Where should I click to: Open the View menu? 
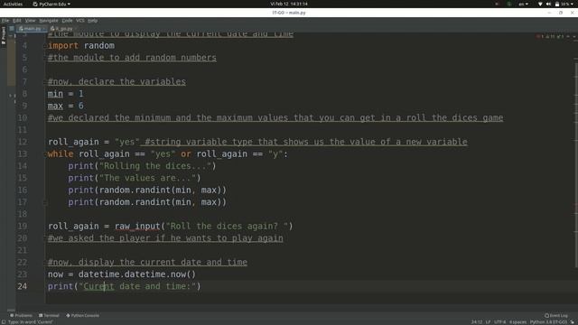(30, 21)
